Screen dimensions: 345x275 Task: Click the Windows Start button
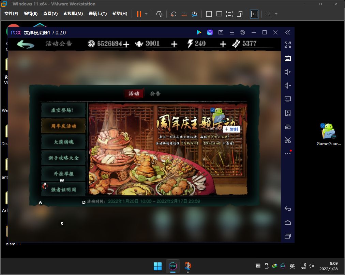pyautogui.click(x=157, y=266)
